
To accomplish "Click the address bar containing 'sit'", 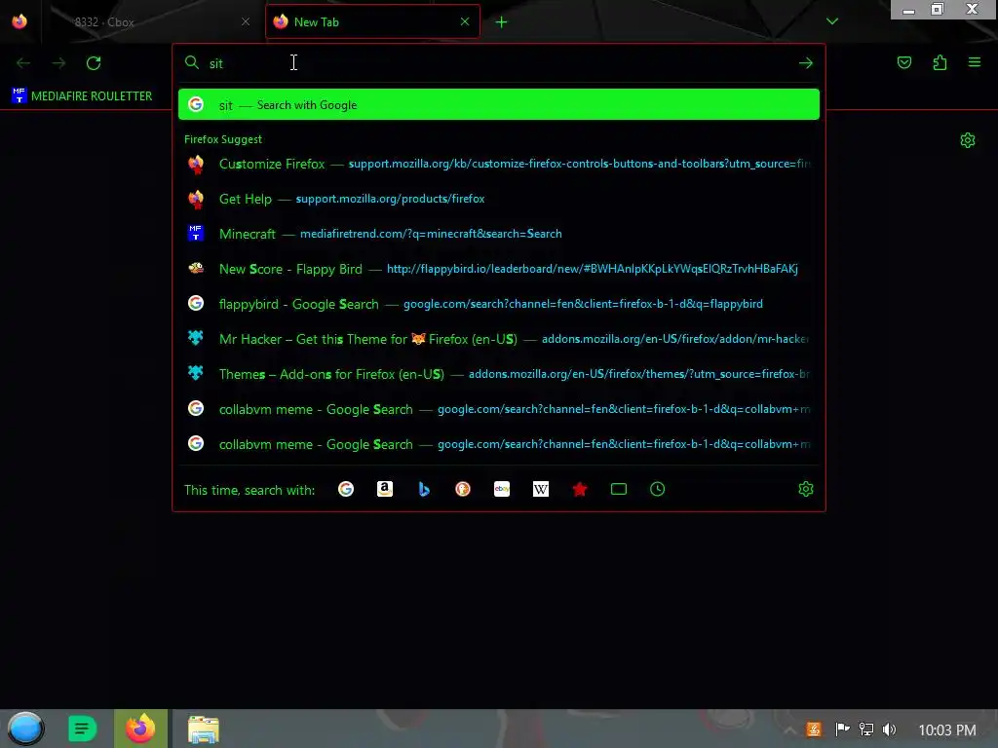I will click(x=498, y=63).
